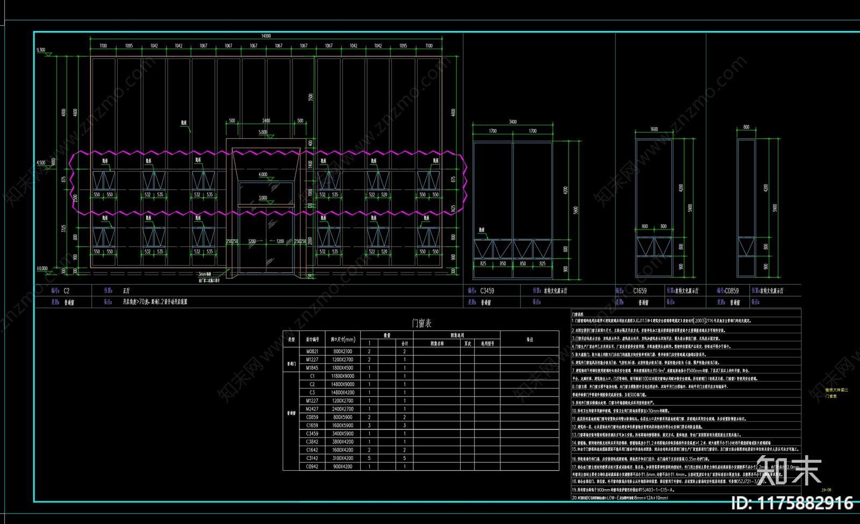The height and width of the screenshot is (524, 860).
Task: Click the 1600X5900 size cell
Action: [343, 426]
